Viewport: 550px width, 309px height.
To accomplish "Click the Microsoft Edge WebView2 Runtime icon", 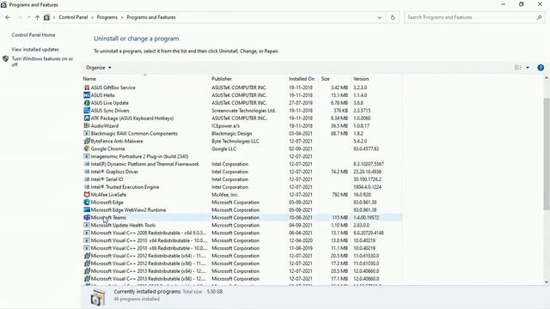I will [x=87, y=209].
